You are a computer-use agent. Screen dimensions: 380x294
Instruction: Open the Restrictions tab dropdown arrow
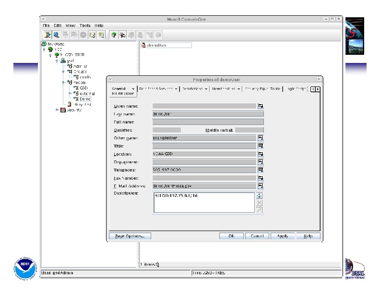[x=206, y=89]
